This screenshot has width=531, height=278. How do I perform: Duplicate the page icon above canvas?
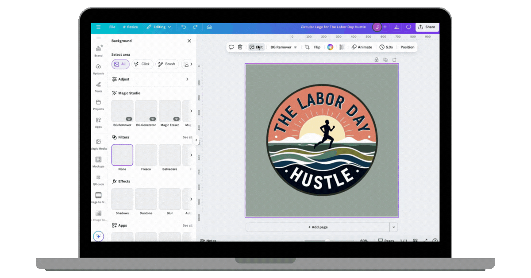(x=385, y=60)
